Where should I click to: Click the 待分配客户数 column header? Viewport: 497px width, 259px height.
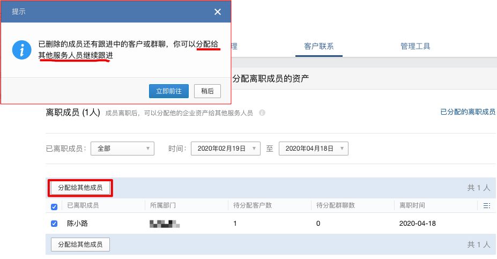coord(253,205)
